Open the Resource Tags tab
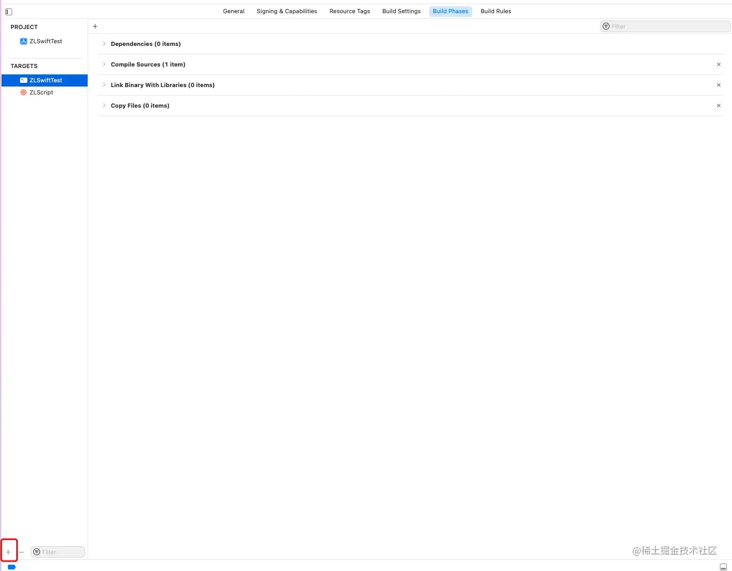 coord(350,11)
